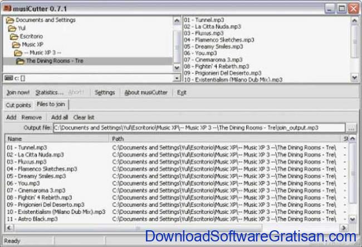
Task: Select 03 - Fluxus.mp3 in join list
Action: (x=27, y=162)
